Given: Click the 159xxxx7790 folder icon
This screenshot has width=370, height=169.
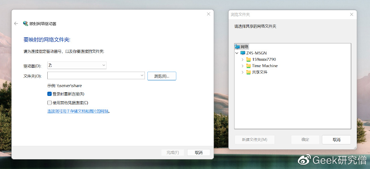Looking at the screenshot, I should 248,59.
